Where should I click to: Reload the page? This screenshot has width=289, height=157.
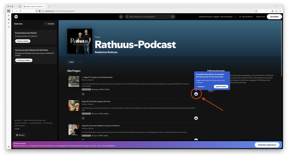(20, 11)
